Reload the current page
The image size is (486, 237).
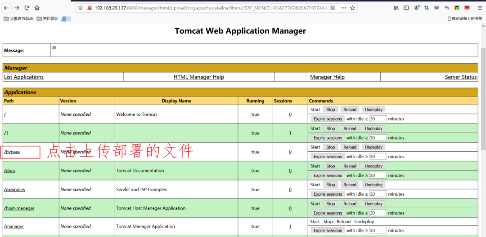point(27,8)
